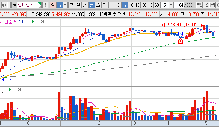Select the highlighted 5 minute interval
Viewport: 219px width, 127px height.
(x=125, y=5)
